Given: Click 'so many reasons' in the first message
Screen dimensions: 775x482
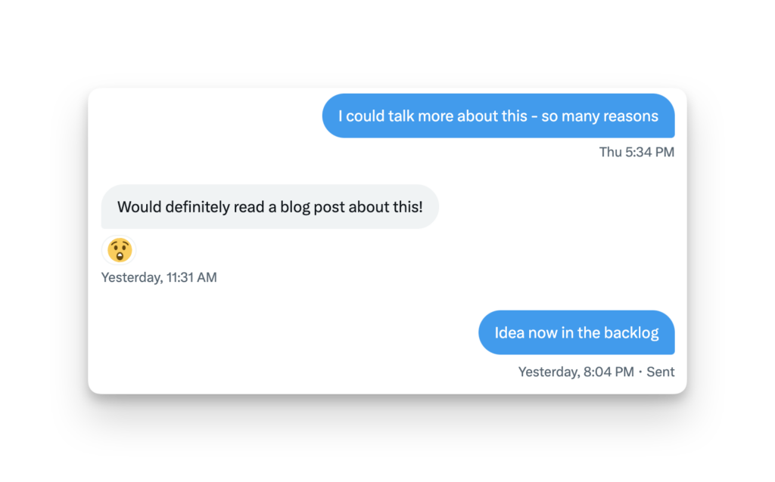Looking at the screenshot, I should point(599,116).
